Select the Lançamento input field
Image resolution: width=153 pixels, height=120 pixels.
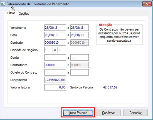pos(55,80)
